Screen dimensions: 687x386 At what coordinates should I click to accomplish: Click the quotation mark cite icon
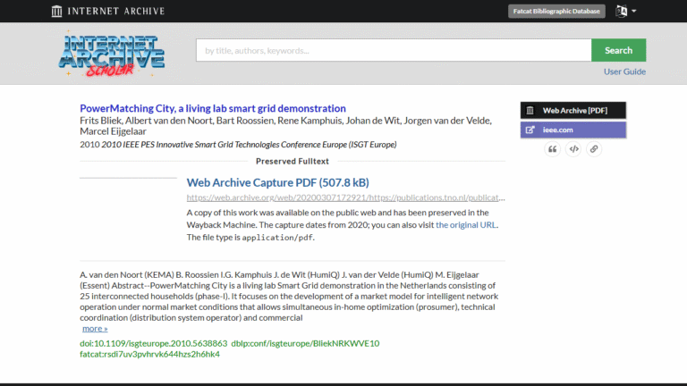552,149
